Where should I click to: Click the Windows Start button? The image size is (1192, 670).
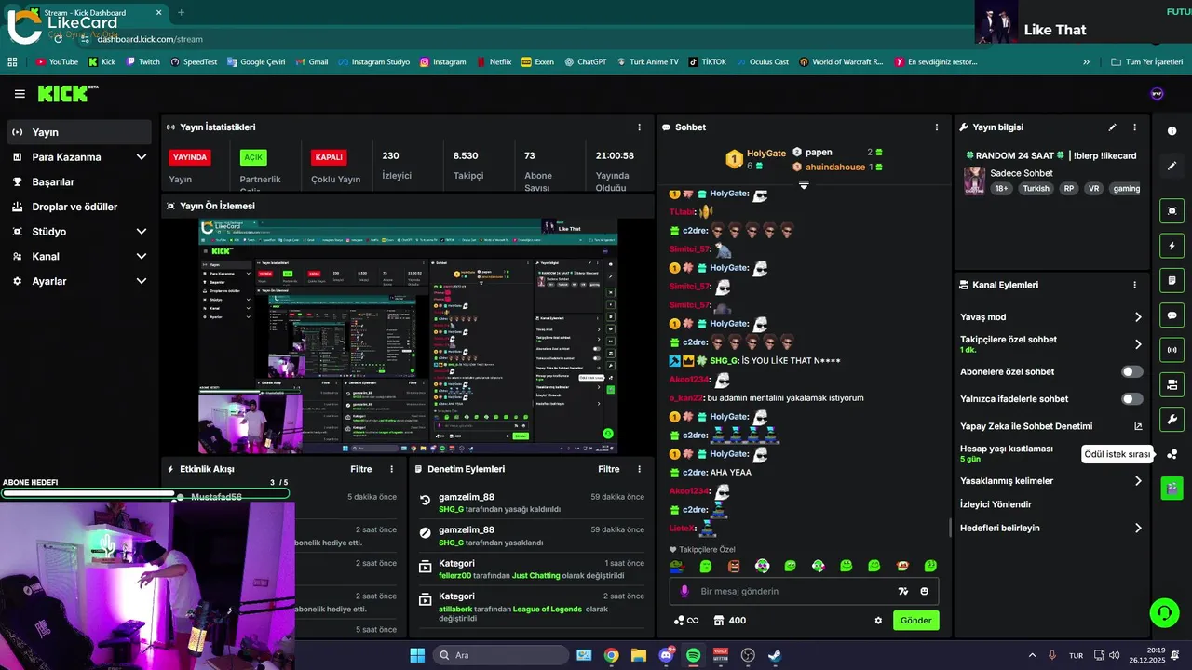tap(417, 655)
